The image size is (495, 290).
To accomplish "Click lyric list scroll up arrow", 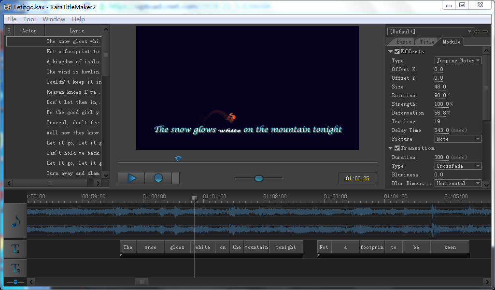I will pyautogui.click(x=106, y=29).
